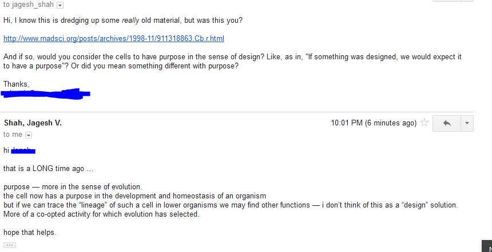
Task: Click sender name "Shah, Jagesh V."
Action: tap(33, 123)
